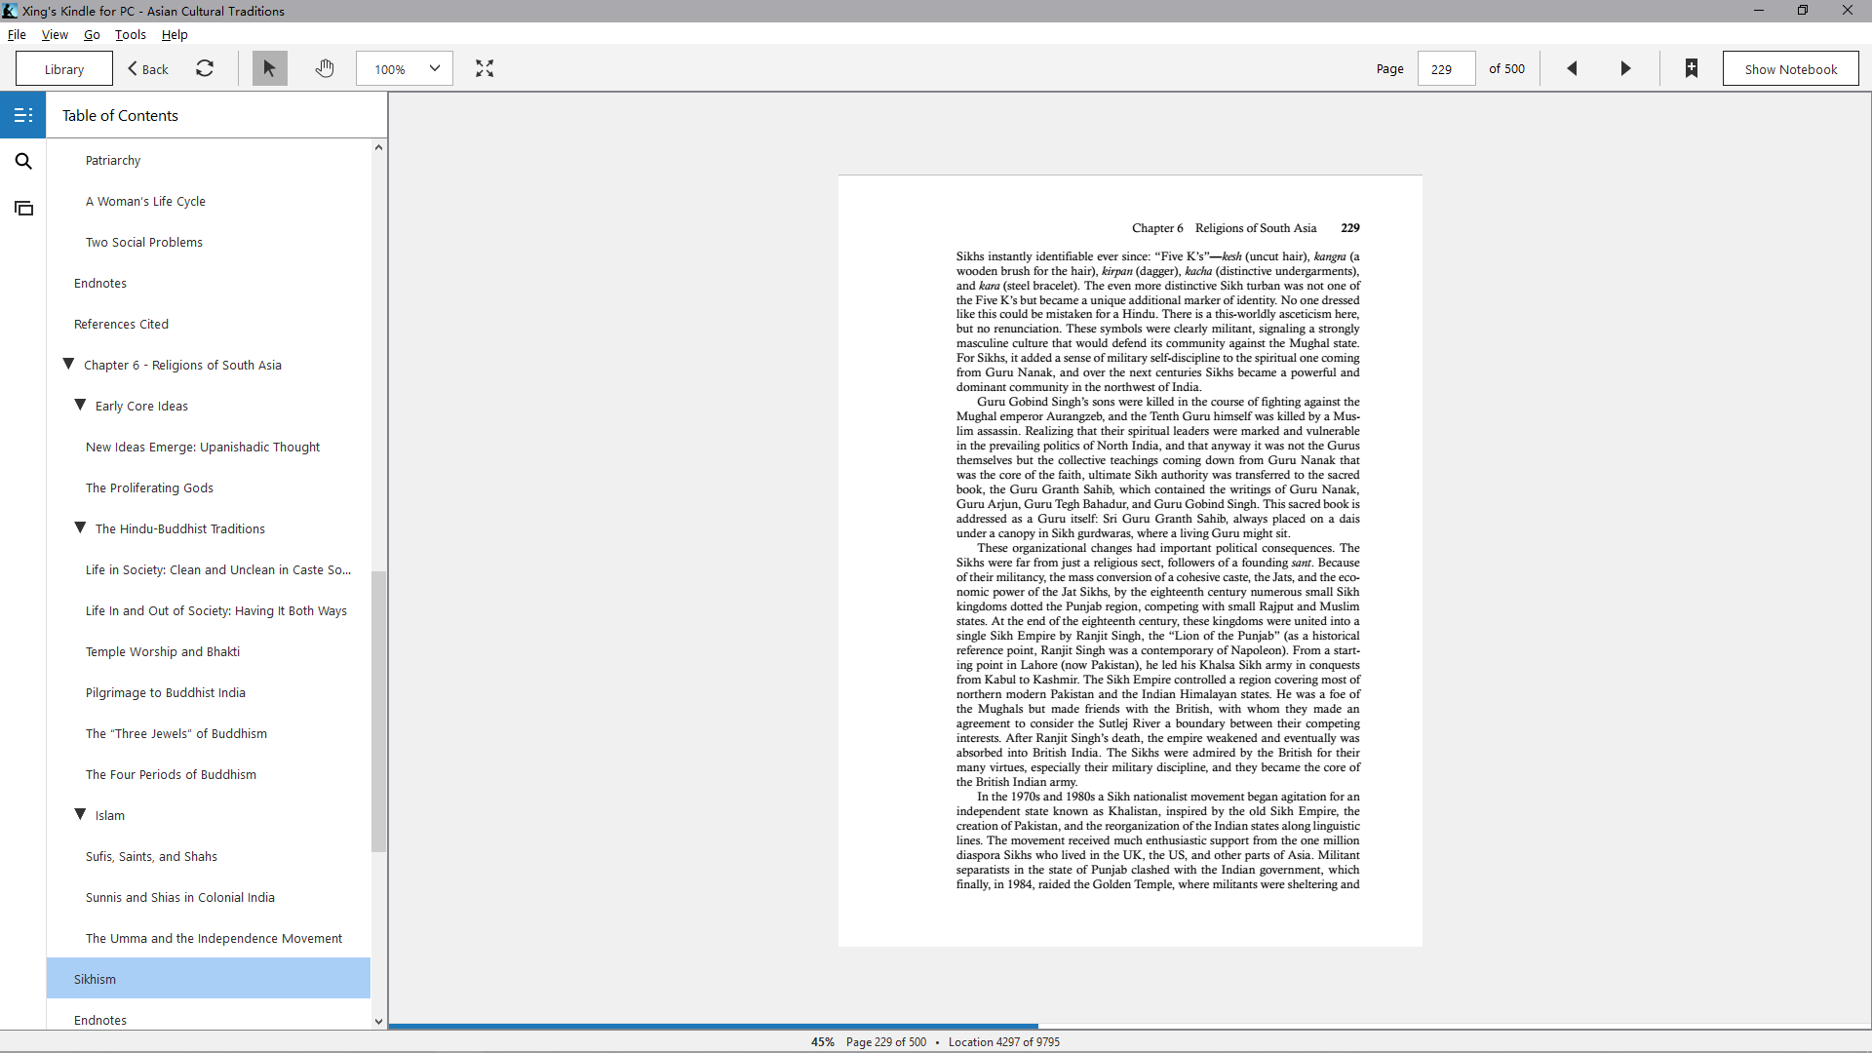The height and width of the screenshot is (1053, 1872).
Task: Select the highlighted Sikhism entry
Action: click(x=209, y=978)
